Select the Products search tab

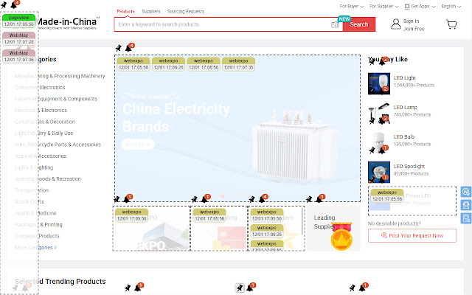125,12
